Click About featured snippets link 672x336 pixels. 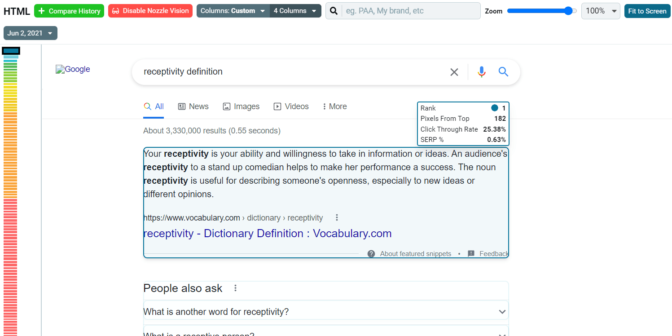click(x=416, y=254)
